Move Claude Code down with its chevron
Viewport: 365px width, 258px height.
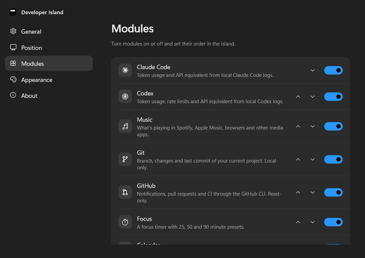pos(313,70)
